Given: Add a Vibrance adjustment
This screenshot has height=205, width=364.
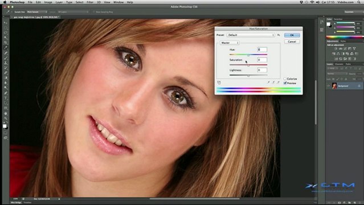Looking at the screenshot, I should pyautogui.click(x=354, y=48).
